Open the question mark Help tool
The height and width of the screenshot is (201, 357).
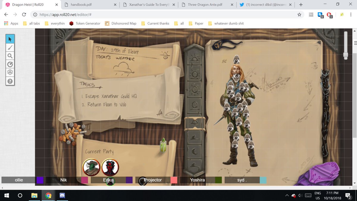(10, 81)
